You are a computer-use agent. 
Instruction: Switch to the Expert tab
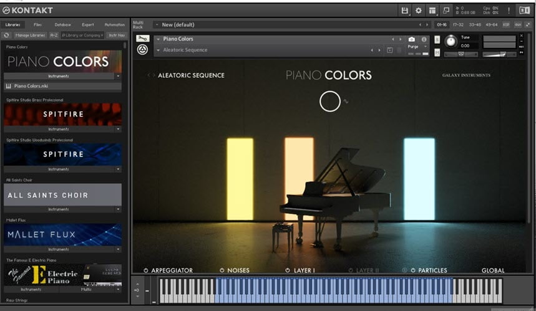(88, 24)
